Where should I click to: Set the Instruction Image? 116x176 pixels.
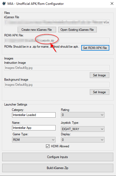point(99,75)
